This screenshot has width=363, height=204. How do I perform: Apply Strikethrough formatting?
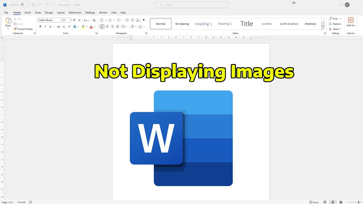point(59,27)
